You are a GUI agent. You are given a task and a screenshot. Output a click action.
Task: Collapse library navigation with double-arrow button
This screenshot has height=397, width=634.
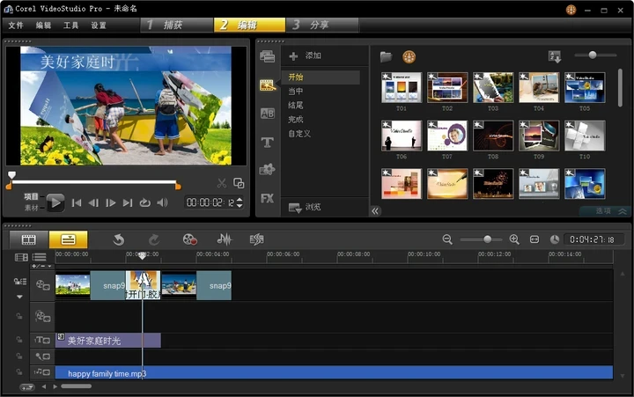(375, 210)
